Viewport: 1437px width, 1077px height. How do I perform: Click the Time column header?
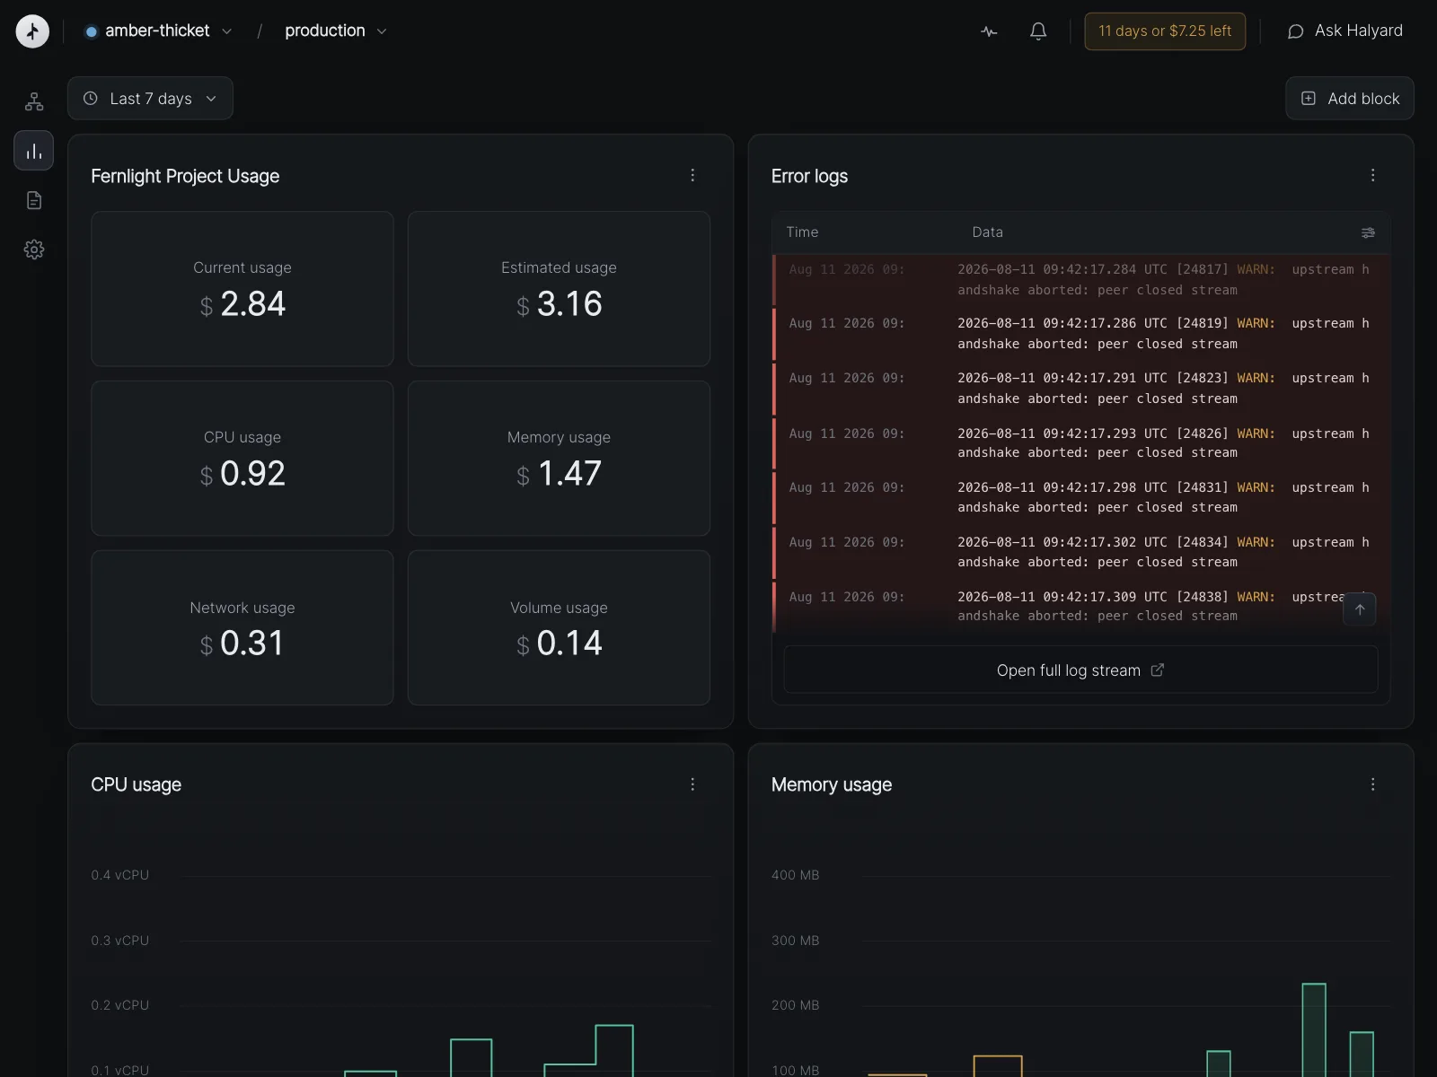(x=802, y=232)
